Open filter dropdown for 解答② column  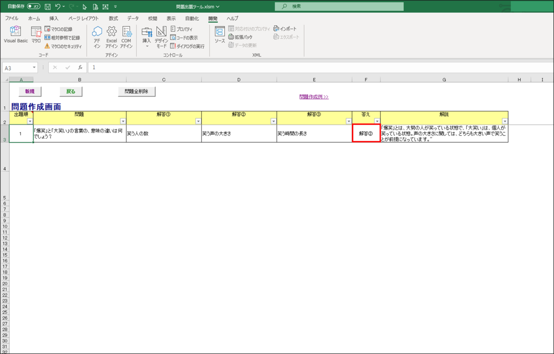[273, 121]
